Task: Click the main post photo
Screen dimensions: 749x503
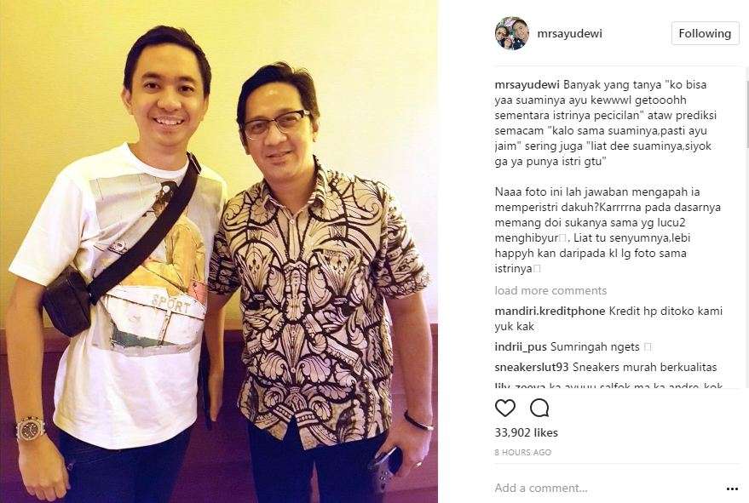Action: (x=219, y=252)
